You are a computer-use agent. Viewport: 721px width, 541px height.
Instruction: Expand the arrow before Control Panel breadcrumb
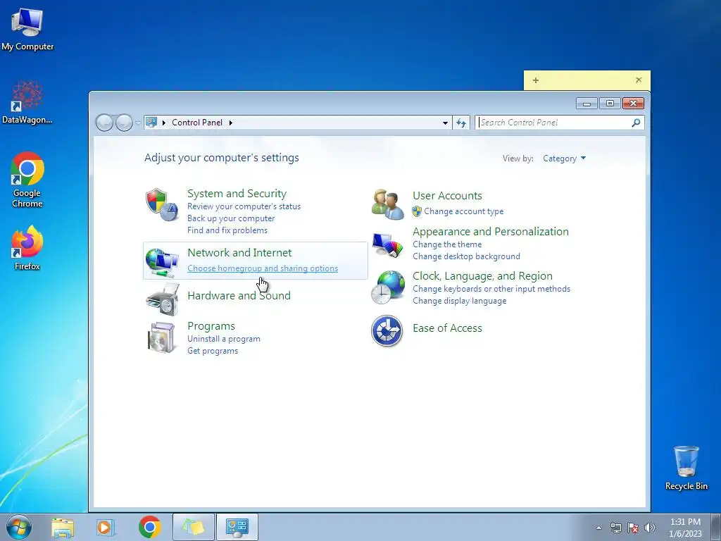click(x=163, y=123)
